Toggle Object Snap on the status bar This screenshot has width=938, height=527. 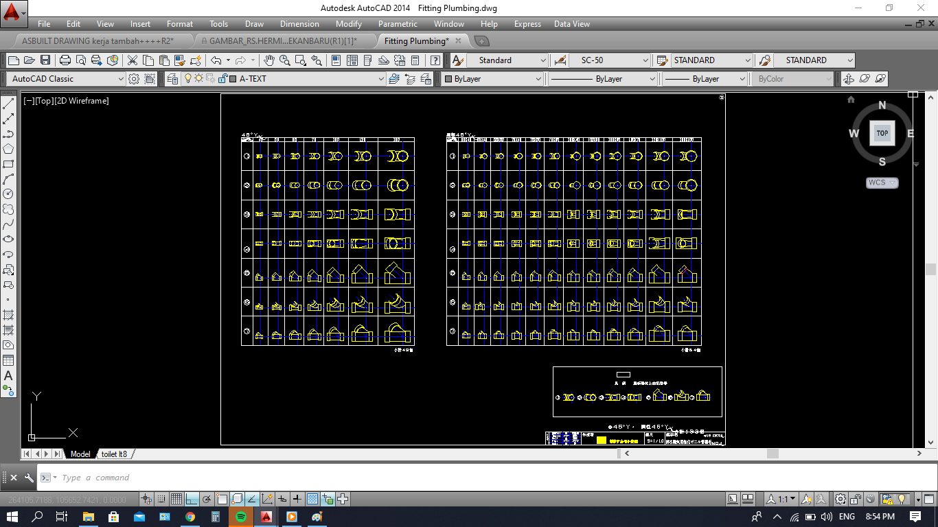[x=222, y=499]
